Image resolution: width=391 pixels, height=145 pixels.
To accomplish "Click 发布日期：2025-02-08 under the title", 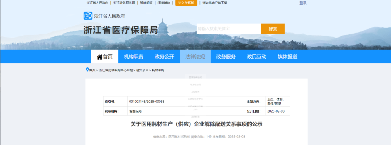I will point(229,137).
